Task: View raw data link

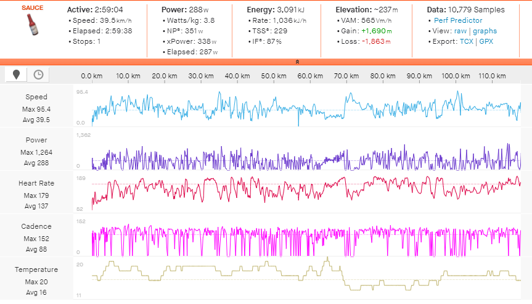Action: click(x=460, y=31)
